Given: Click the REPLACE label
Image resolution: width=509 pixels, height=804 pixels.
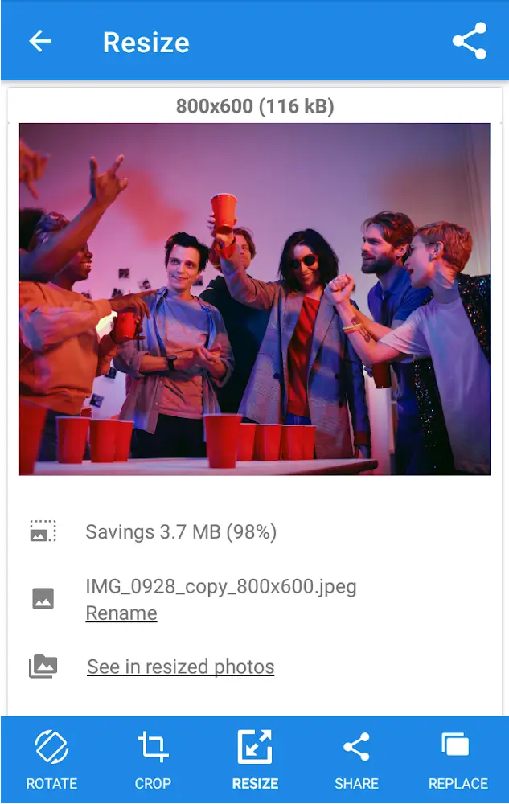Looking at the screenshot, I should tap(458, 783).
